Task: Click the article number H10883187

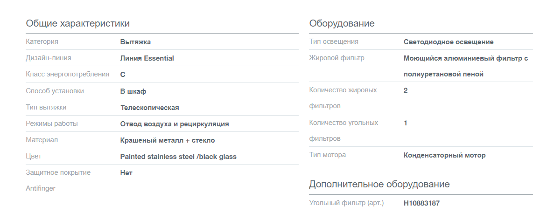Action: pyautogui.click(x=421, y=203)
